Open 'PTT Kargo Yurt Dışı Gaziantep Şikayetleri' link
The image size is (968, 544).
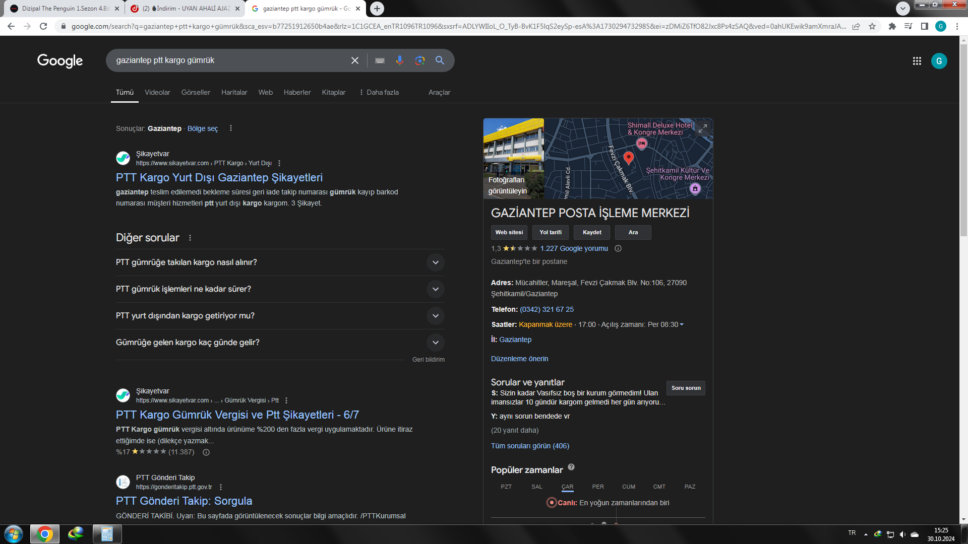(219, 177)
